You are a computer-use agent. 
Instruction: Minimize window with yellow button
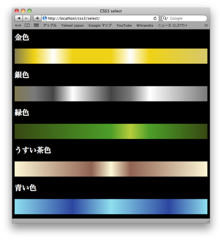tap(23, 11)
